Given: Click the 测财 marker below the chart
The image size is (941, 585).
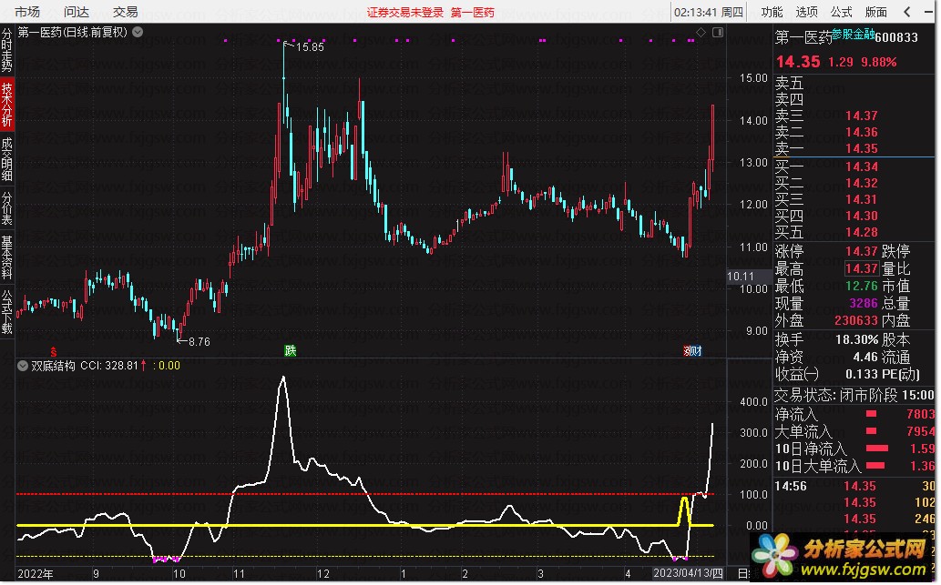Looking at the screenshot, I should [x=692, y=351].
